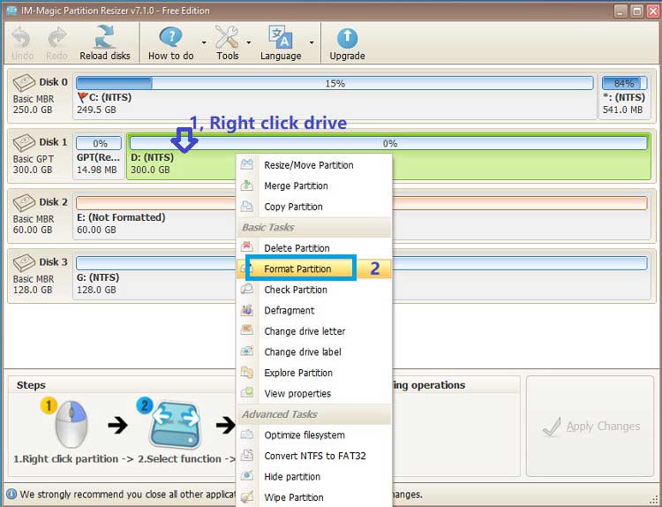Click the Upgrade arrow icon
This screenshot has height=507, width=662.
pyautogui.click(x=347, y=38)
